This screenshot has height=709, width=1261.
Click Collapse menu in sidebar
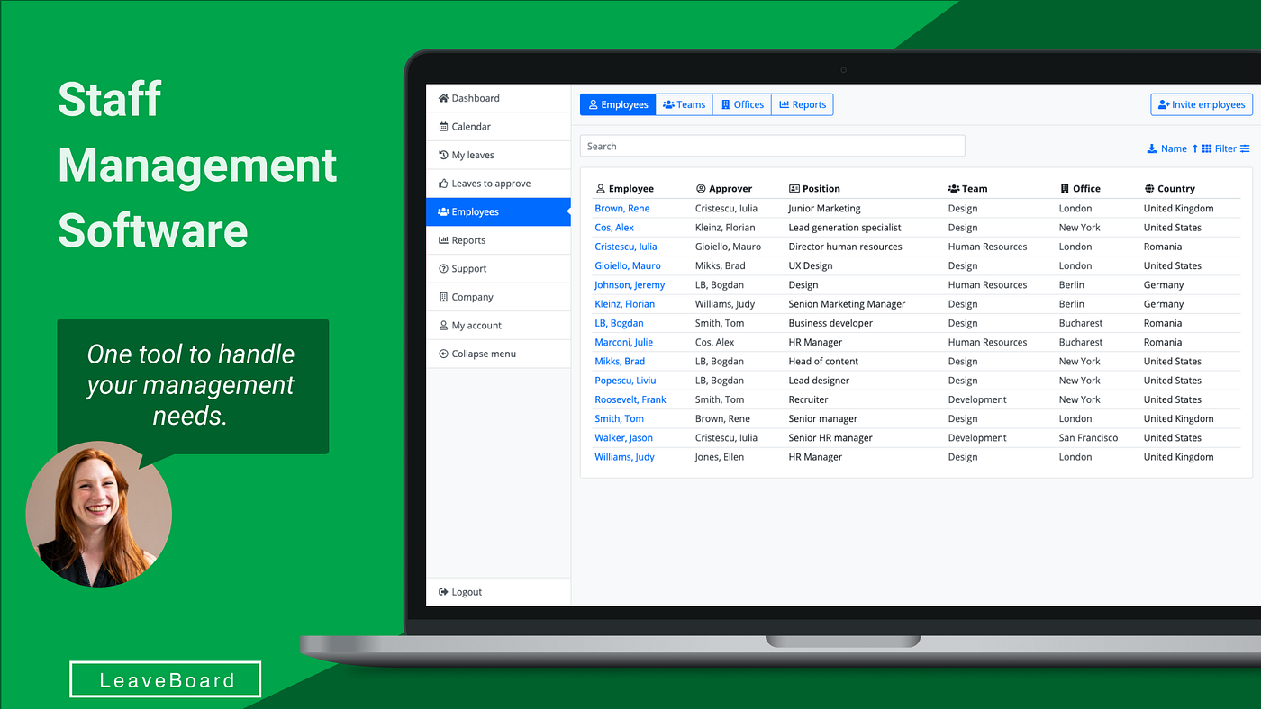[498, 354]
